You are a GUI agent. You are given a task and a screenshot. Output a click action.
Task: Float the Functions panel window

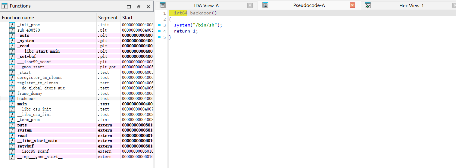(139, 6)
